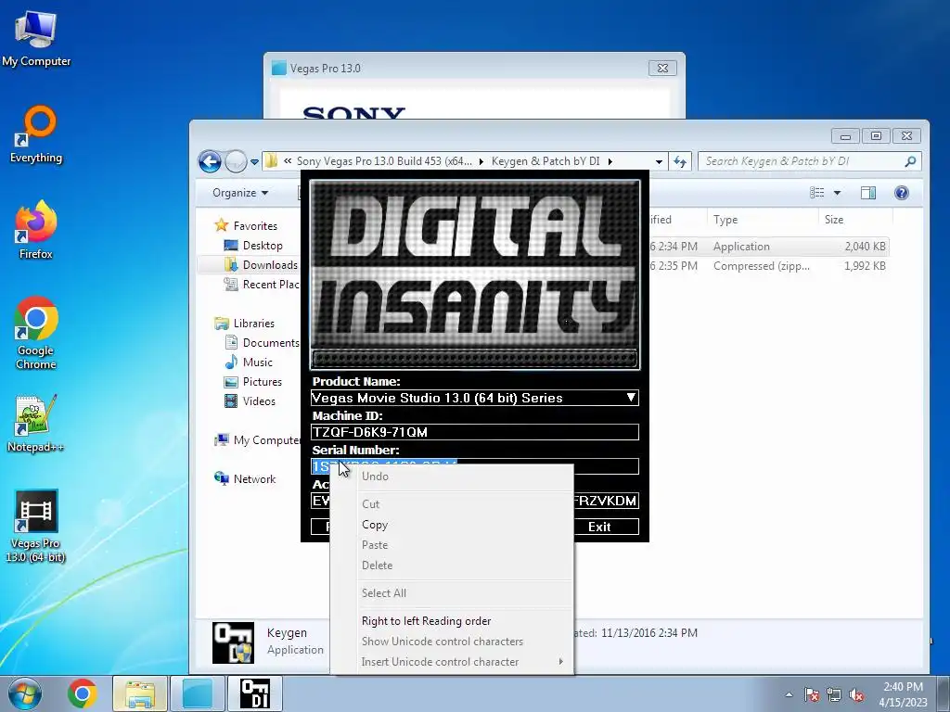Image resolution: width=950 pixels, height=712 pixels.
Task: Switch to Vegas Pro installer taskbar button
Action: click(198, 693)
